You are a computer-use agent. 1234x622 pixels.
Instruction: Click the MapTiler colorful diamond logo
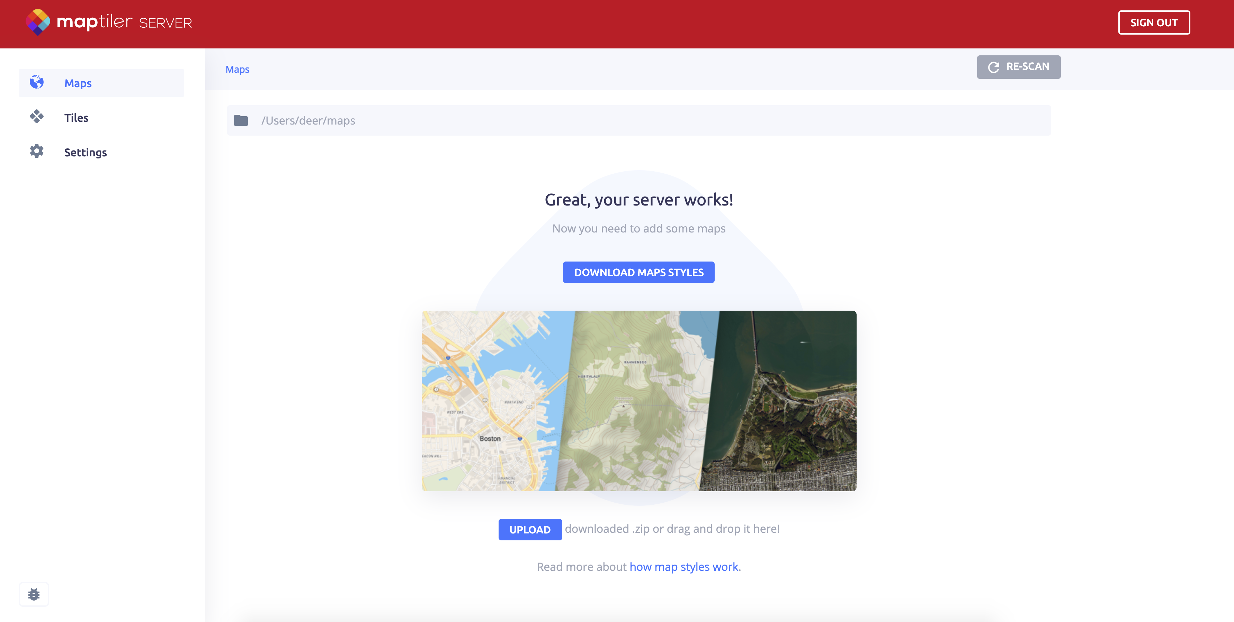pos(38,22)
